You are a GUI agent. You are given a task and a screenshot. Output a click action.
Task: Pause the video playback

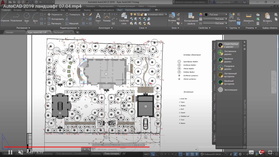tap(10, 152)
